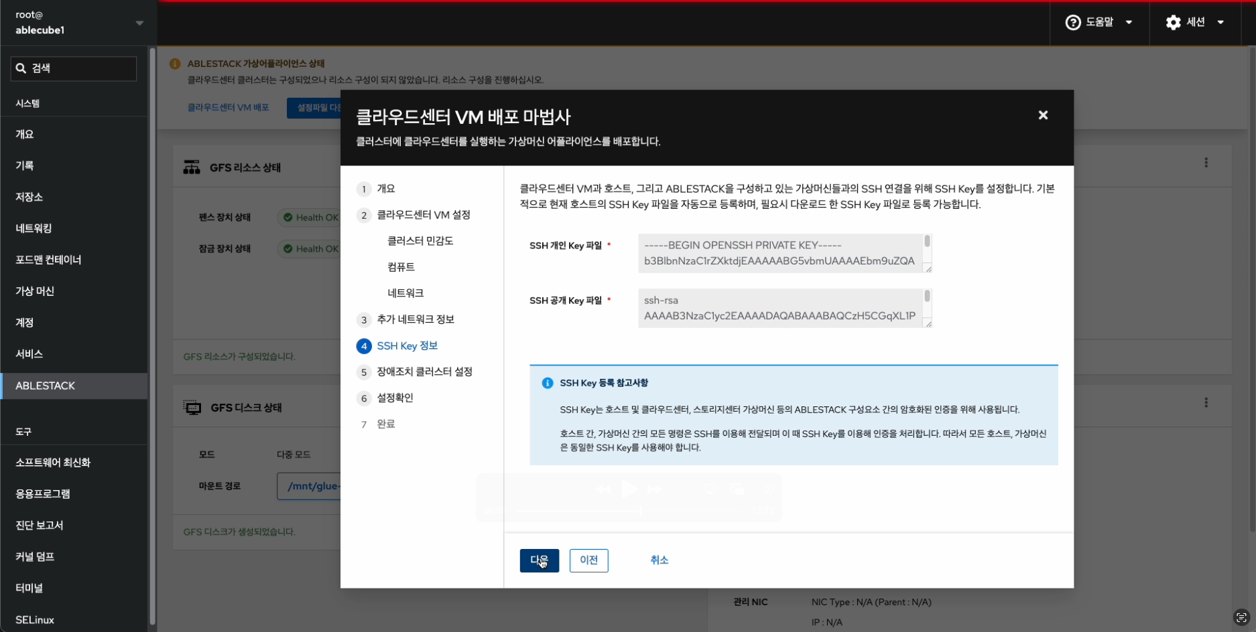Click the 펜스 장치 상태 Health OK badge

click(x=309, y=218)
